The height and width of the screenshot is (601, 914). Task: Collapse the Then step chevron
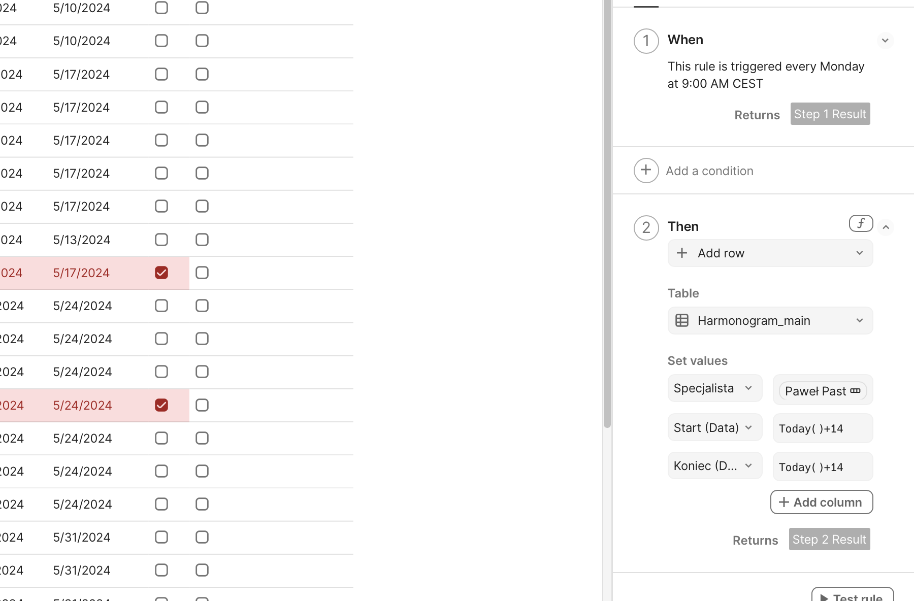point(886,227)
